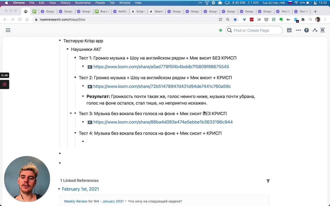Screen dimensions: 330x206
Task: Filter linked references with the funnel icon
Action: point(268,181)
